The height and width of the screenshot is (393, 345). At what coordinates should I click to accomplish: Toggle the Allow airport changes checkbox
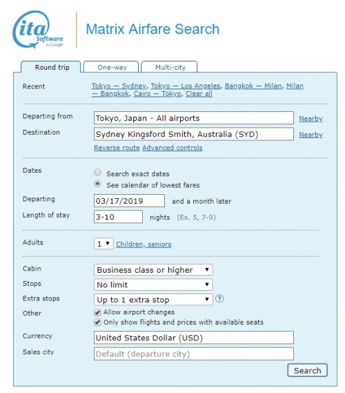click(x=97, y=312)
